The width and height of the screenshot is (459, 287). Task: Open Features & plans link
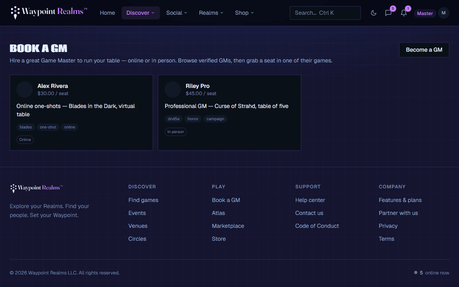click(400, 200)
